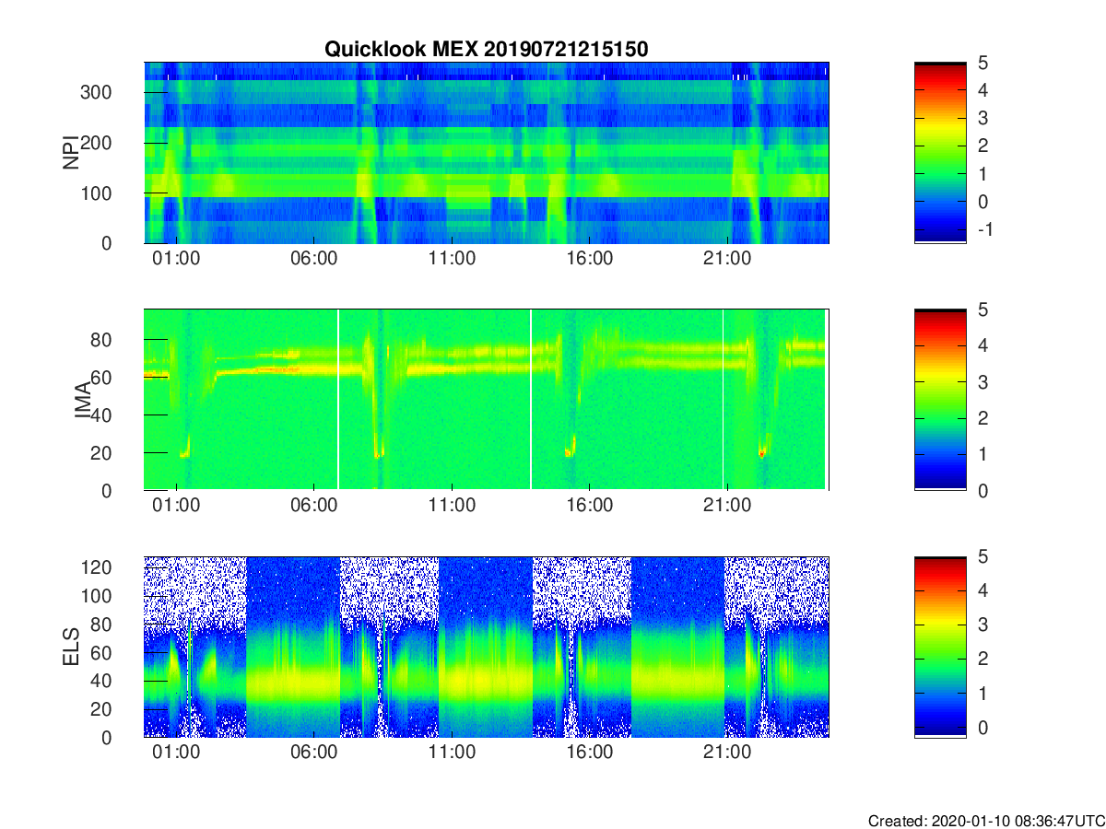This screenshot has width=1106, height=829.
Task: Click the 16:00 tick under ELS plot
Action: pos(590,753)
